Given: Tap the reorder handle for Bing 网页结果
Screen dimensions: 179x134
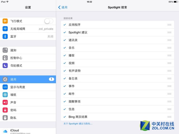Looking at the screenshot, I should coord(169,117).
